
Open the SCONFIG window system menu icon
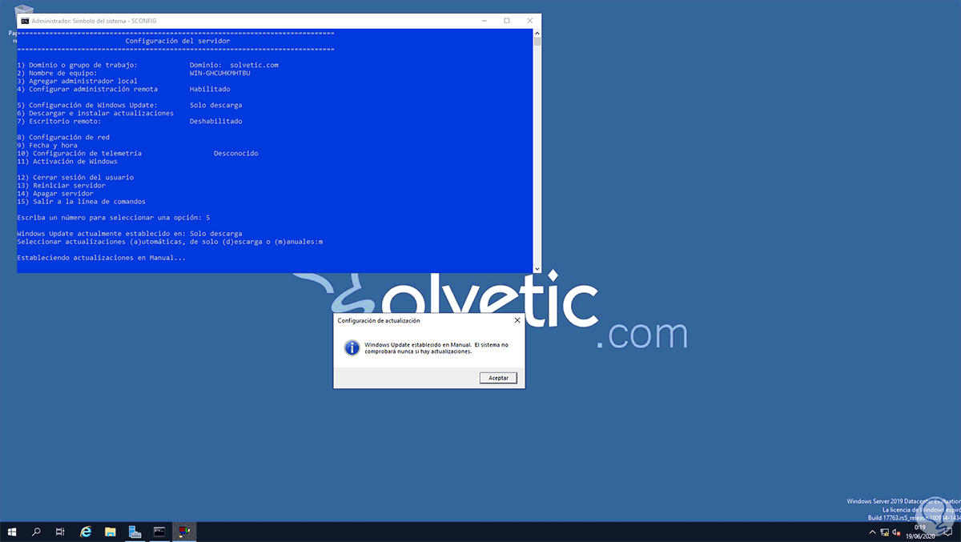[x=25, y=20]
